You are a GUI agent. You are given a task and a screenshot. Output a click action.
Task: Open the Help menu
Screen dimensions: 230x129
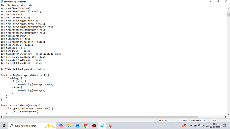click(x=30, y=5)
